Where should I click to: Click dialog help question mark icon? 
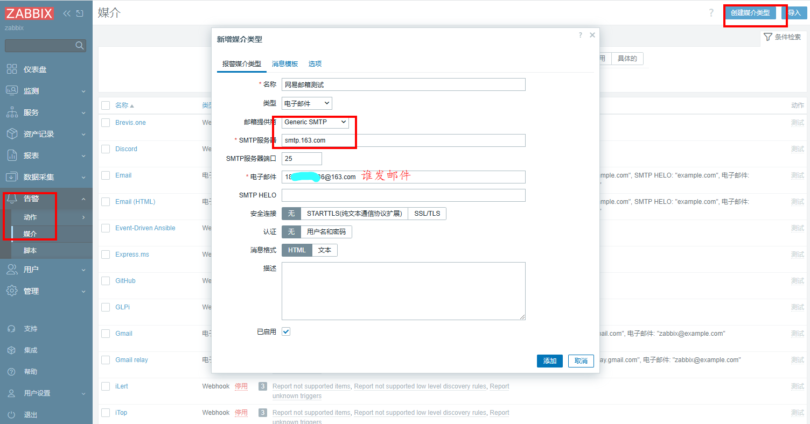[x=580, y=35]
